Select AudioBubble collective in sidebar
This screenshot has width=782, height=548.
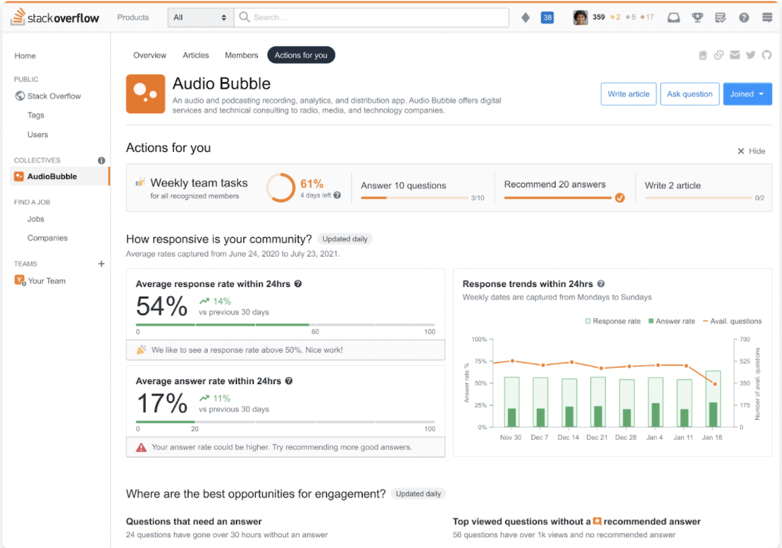coord(59,177)
